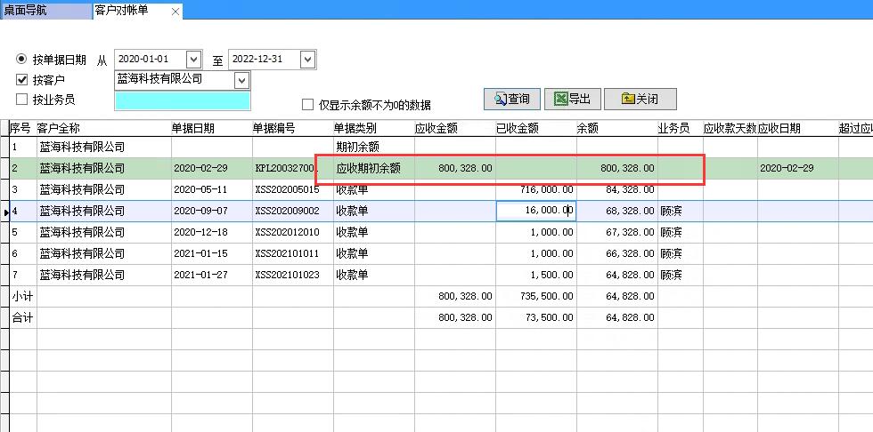873x432 pixels.
Task: Open the end date 2022-12-31 dropdown
Action: [307, 60]
